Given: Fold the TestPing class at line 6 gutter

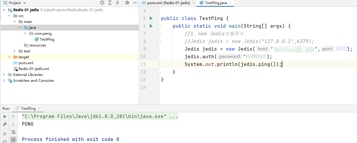Looking at the screenshot, I should pos(159,26).
